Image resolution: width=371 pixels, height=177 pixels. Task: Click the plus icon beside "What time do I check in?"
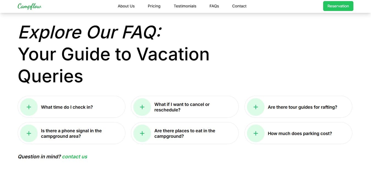coord(29,107)
